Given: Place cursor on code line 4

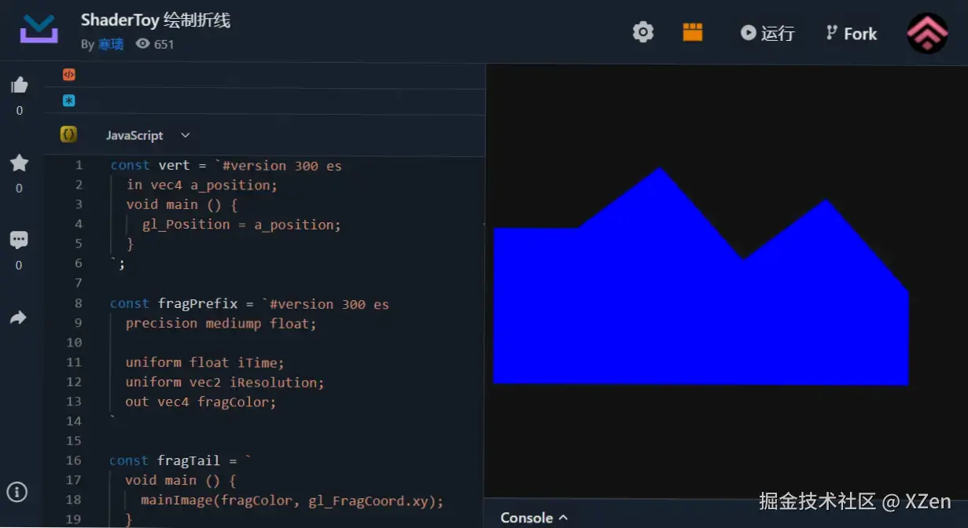Looking at the screenshot, I should point(236,224).
